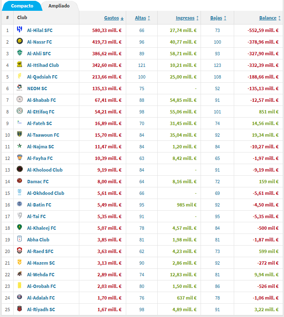Open the Damac FC link
This screenshot has height=317, width=284.
click(x=38, y=182)
